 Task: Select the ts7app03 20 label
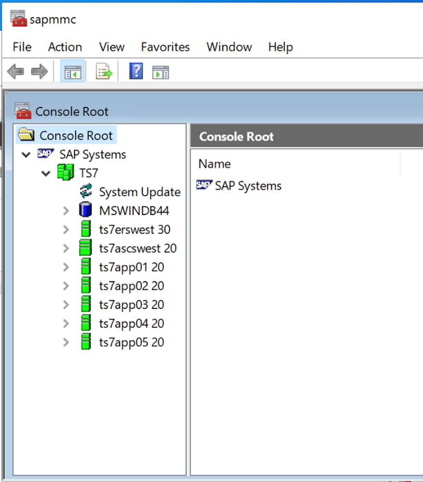(x=132, y=305)
